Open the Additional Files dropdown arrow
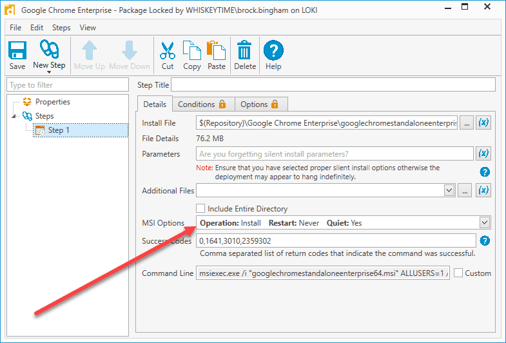The image size is (506, 343). [449, 190]
